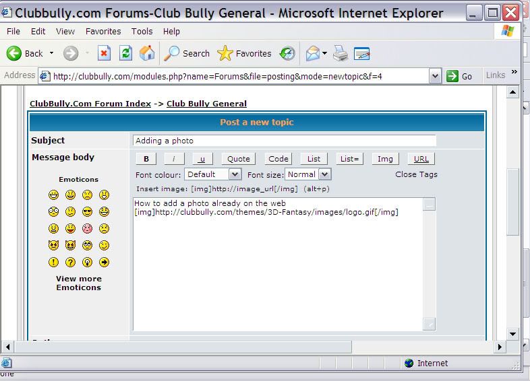The image size is (530, 381).
Task: Open the Font colour Default dropdown
Action: tap(212, 174)
